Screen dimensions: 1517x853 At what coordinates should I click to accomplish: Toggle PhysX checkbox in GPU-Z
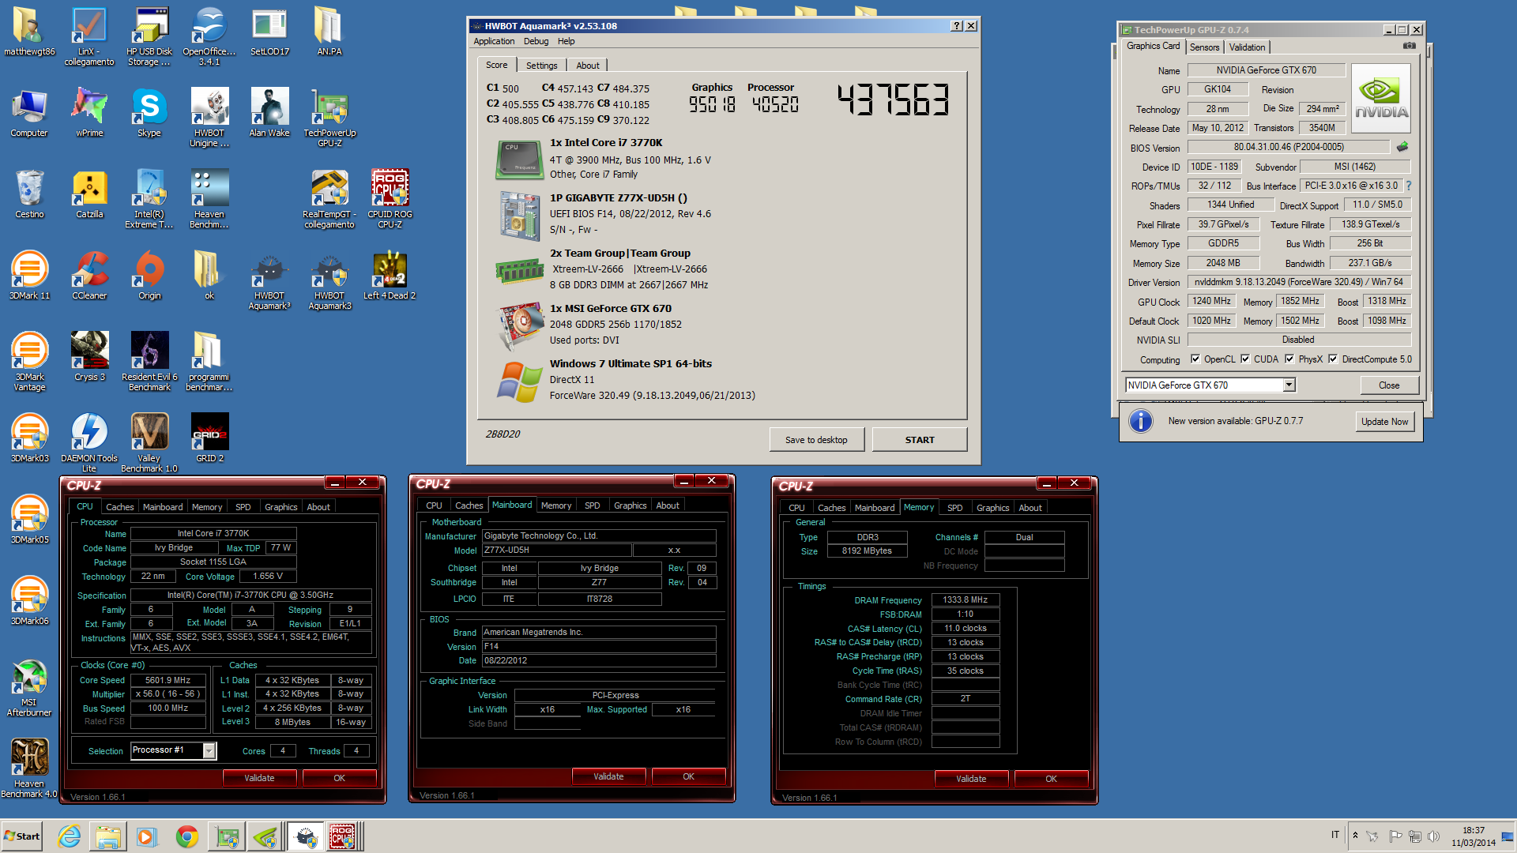pyautogui.click(x=1289, y=359)
